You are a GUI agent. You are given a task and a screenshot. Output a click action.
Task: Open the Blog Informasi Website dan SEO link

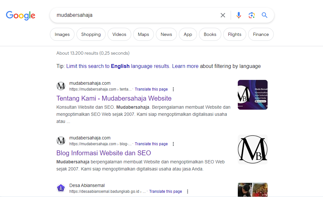104,153
